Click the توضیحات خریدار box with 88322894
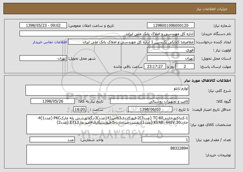 click(x=108, y=155)
